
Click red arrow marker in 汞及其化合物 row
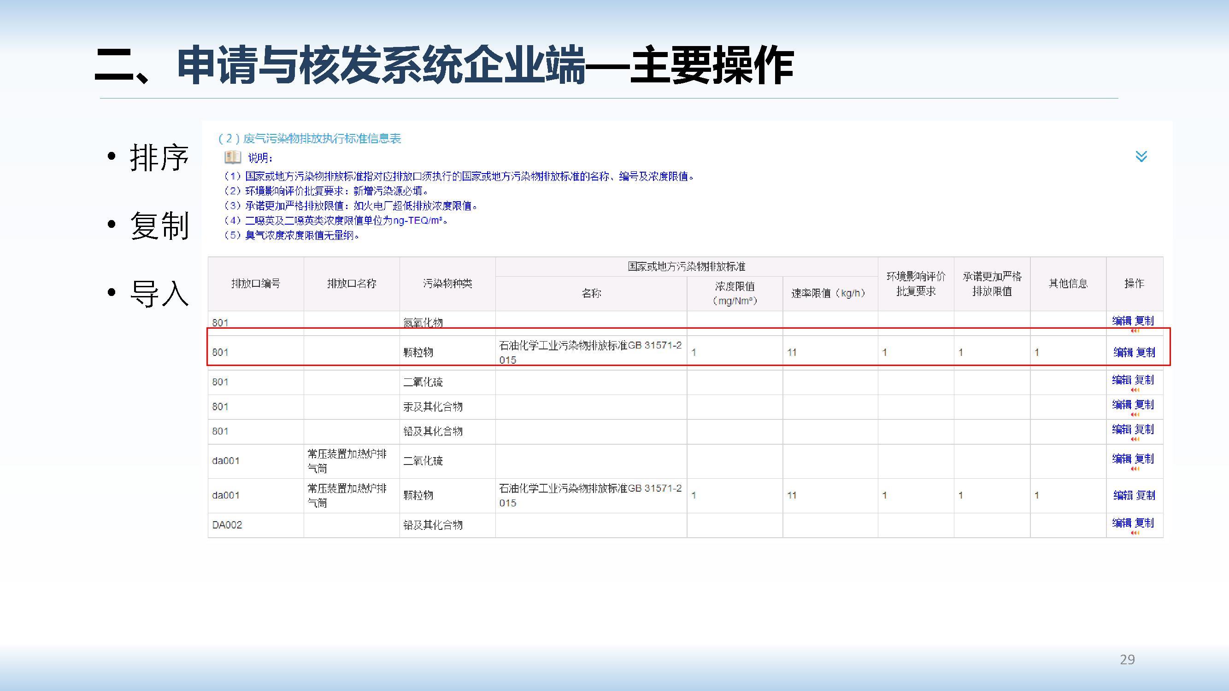(1135, 415)
